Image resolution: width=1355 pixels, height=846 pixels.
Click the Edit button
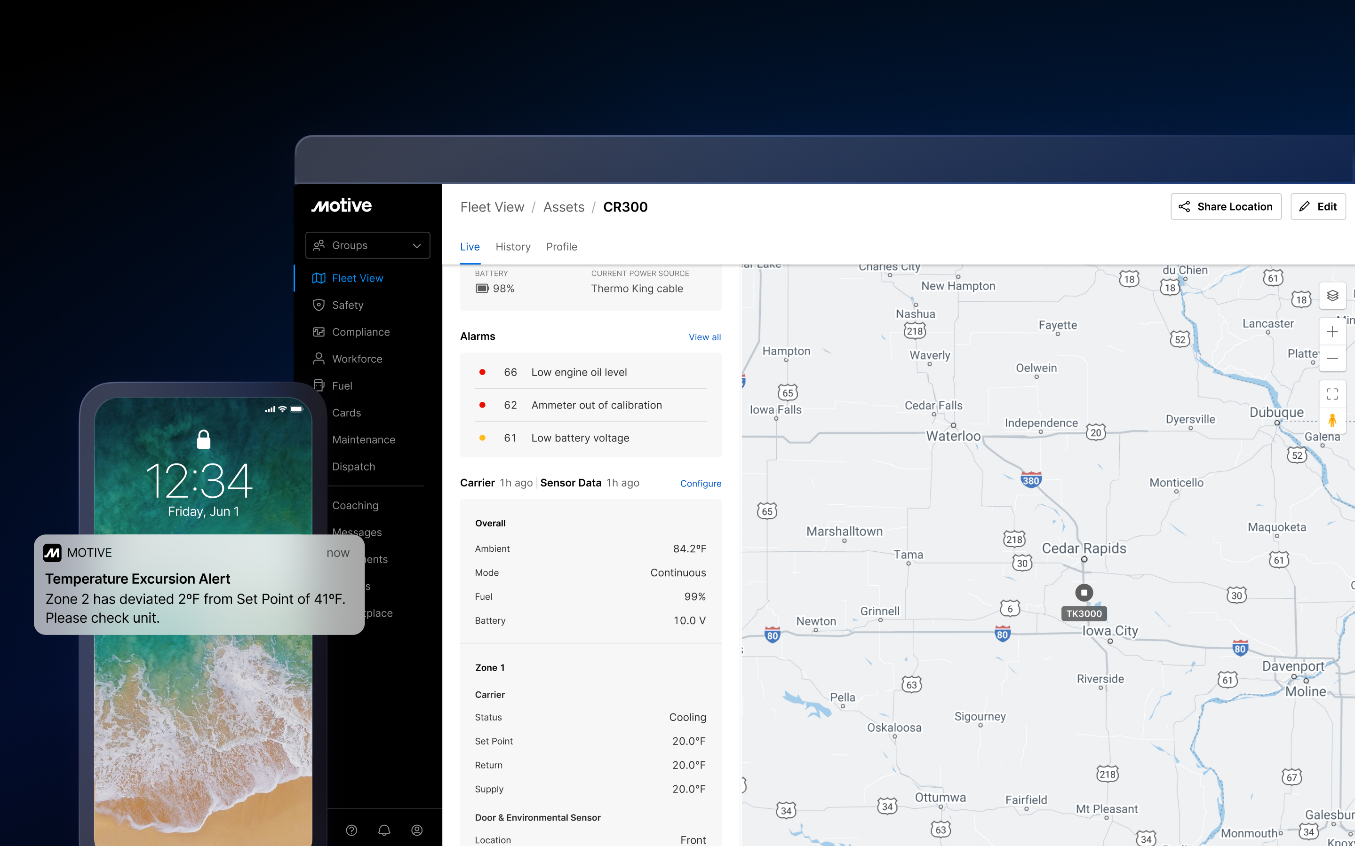coord(1318,206)
